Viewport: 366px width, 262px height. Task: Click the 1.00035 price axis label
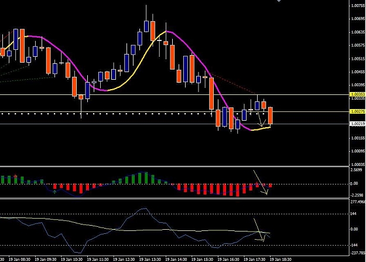coord(358,165)
